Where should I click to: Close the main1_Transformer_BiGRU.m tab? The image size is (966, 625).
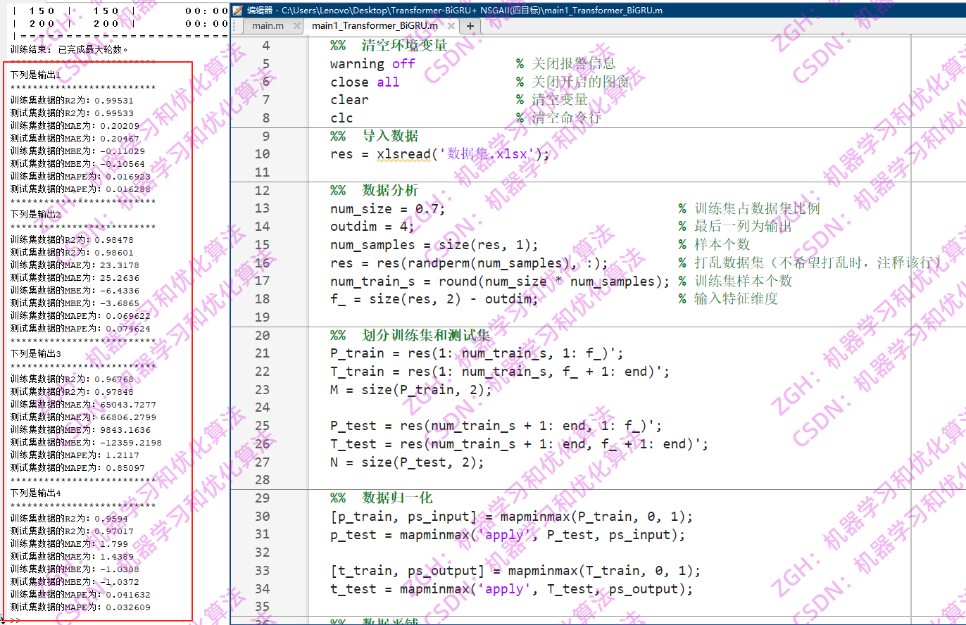pos(452,26)
